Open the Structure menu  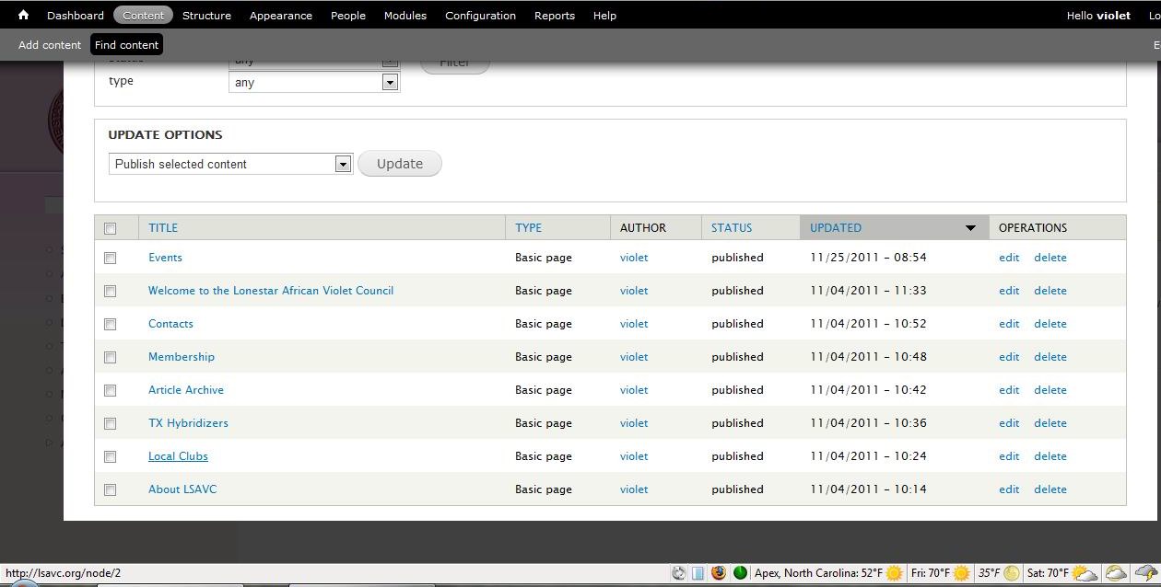(206, 15)
